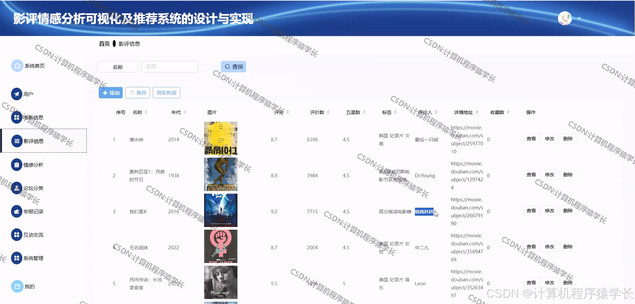
Task: Open 系统管理 menu item
Action: (33, 258)
